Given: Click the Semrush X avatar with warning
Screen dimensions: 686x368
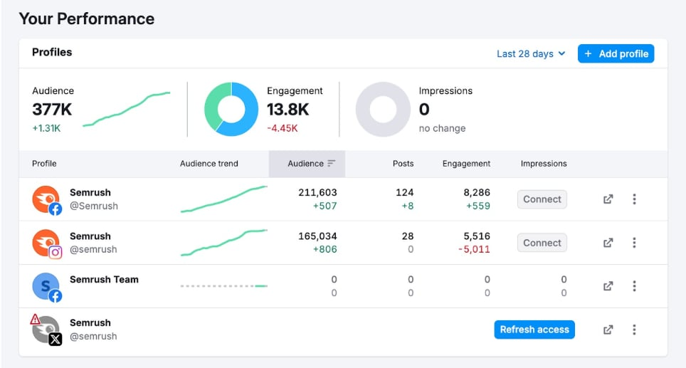Looking at the screenshot, I should 46,330.
